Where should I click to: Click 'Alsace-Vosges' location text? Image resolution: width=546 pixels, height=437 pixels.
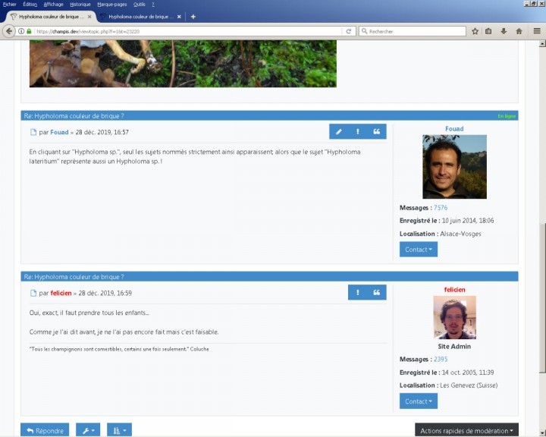[x=460, y=234]
